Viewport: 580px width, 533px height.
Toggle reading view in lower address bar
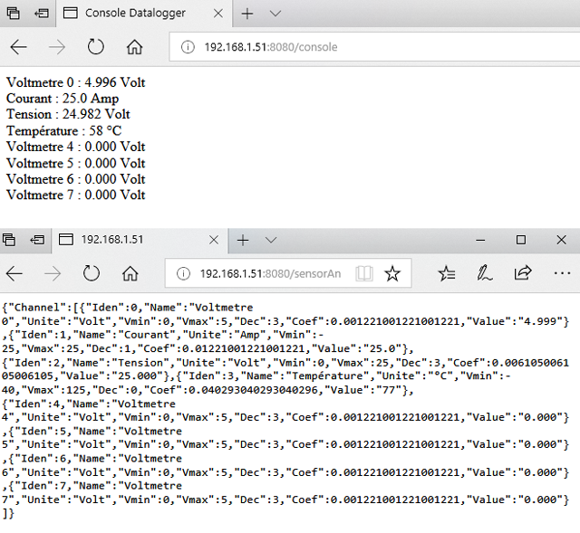[x=363, y=273]
